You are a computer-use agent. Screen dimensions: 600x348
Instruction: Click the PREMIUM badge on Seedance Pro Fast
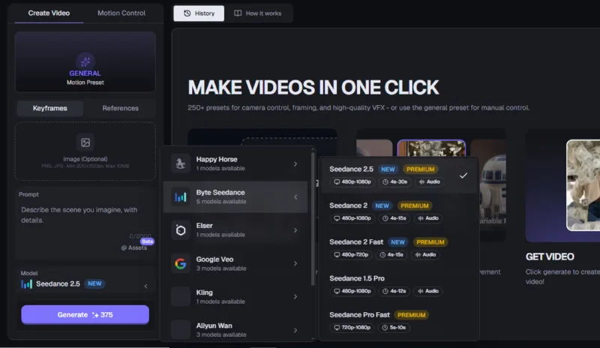pyautogui.click(x=411, y=315)
